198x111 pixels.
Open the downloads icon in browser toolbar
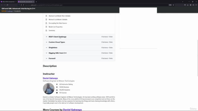coord(188,5)
